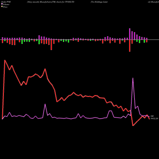This screenshot has height=159, width=159.
Task: Select the Price legend label
Action: click(x=5, y=7)
